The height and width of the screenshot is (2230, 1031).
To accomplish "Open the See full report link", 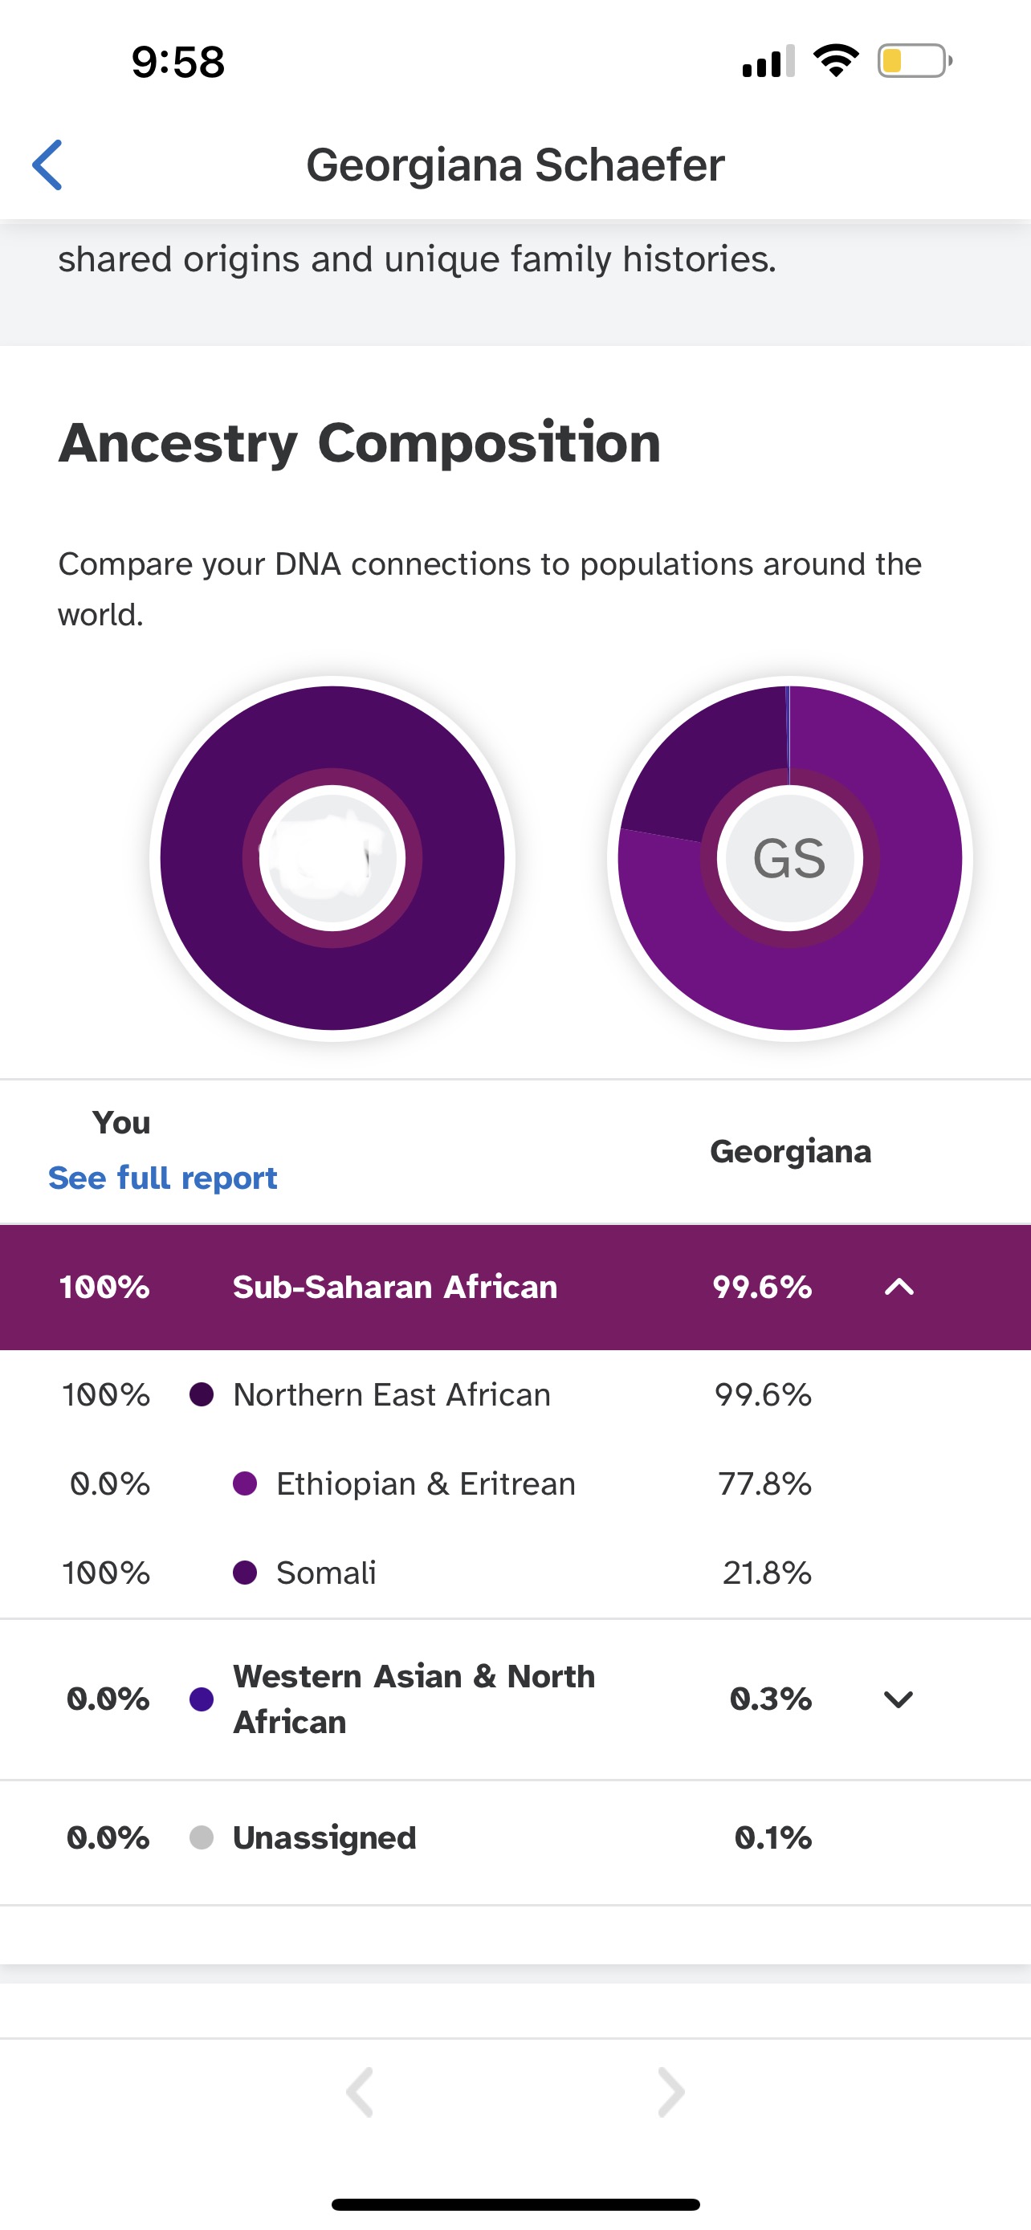I will pyautogui.click(x=163, y=1178).
